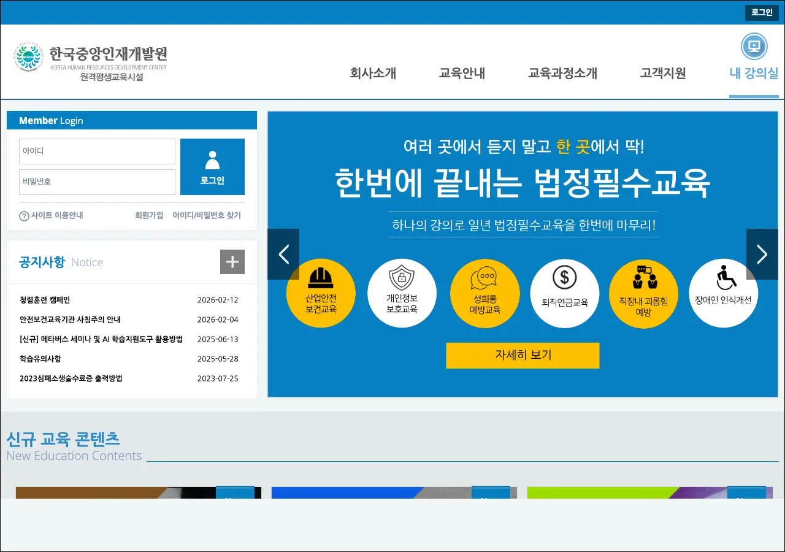Open the site usage guide help icon
The image size is (785, 552).
tap(25, 216)
